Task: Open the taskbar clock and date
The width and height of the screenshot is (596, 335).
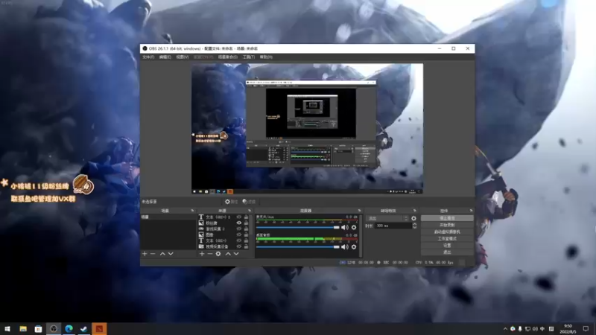Action: point(568,329)
